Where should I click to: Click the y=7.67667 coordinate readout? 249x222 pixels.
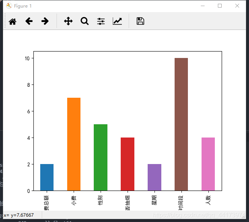pyautogui.click(x=22, y=215)
